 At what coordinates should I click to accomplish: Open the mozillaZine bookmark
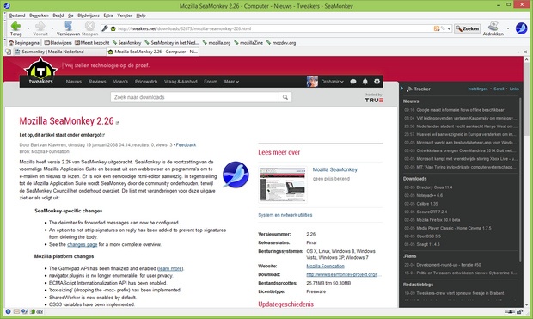pos(248,42)
